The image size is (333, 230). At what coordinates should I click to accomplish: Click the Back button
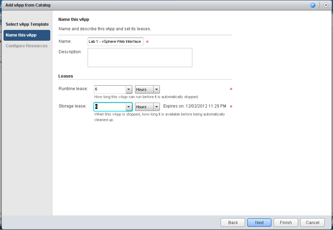[233, 223]
